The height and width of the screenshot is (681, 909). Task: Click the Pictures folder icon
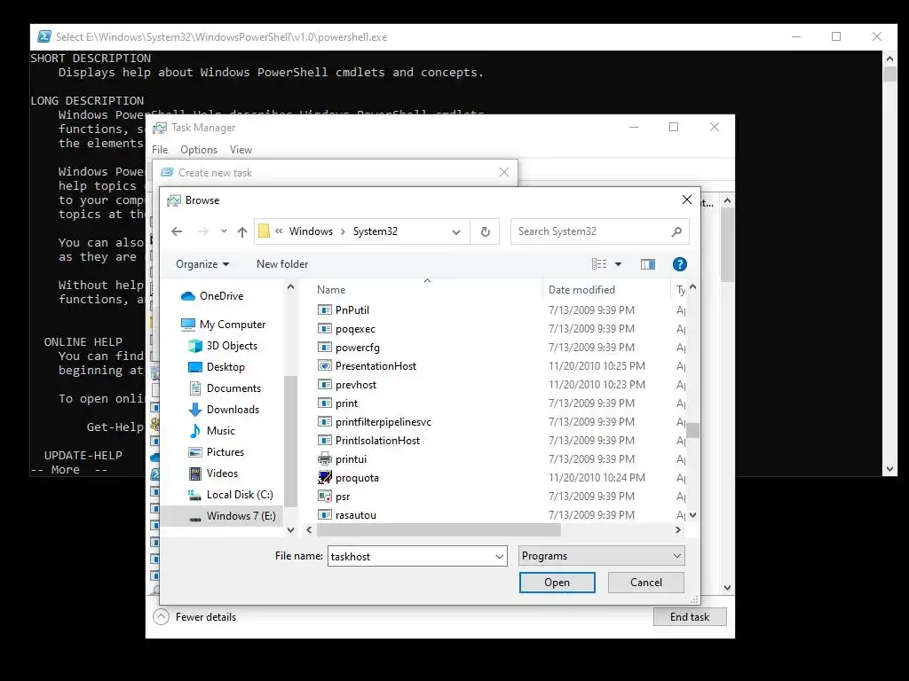point(195,452)
